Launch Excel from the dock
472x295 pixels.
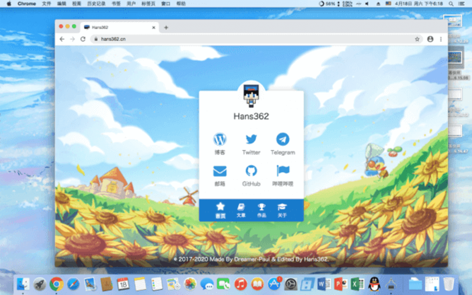coord(357,284)
